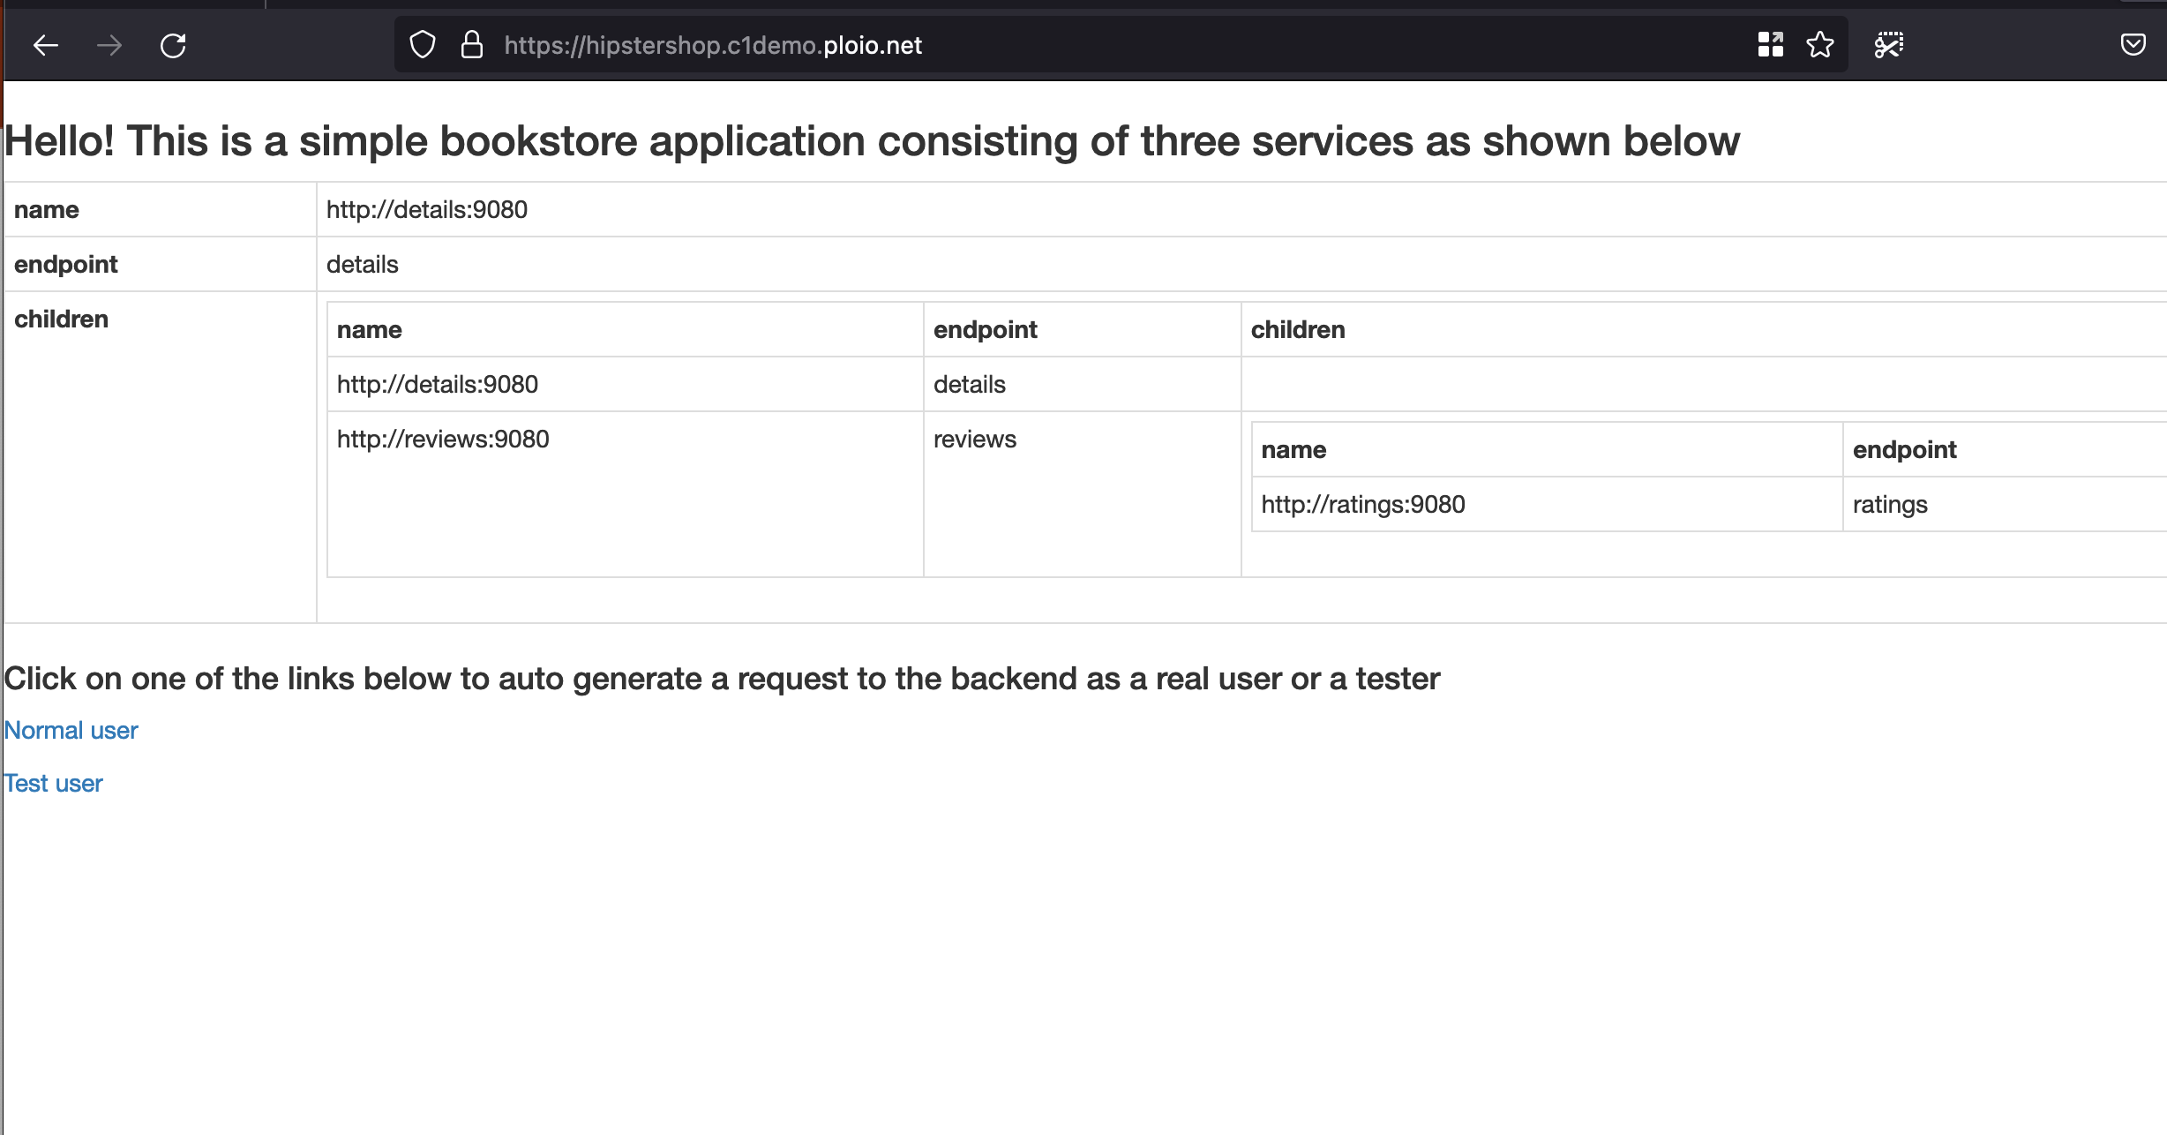2167x1135 pixels.
Task: Open the Normal user link
Action: [x=71, y=731]
